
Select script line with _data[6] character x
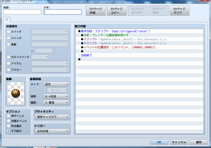139,39
